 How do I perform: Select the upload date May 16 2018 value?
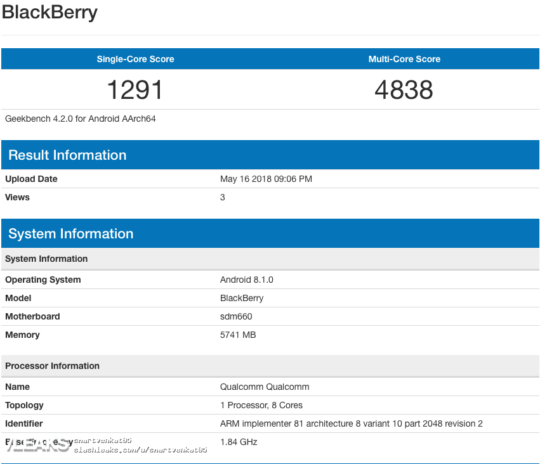coord(266,179)
